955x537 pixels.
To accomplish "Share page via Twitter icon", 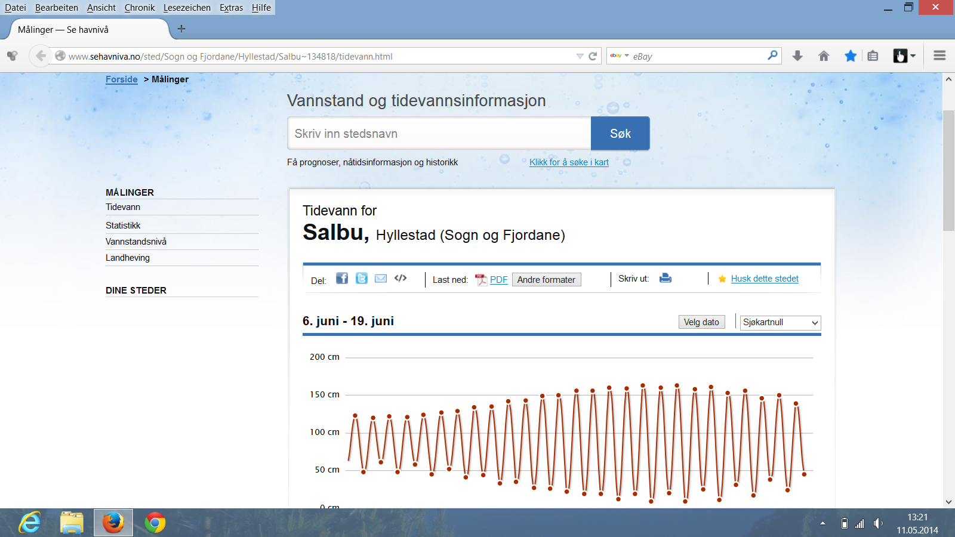I will coord(362,279).
